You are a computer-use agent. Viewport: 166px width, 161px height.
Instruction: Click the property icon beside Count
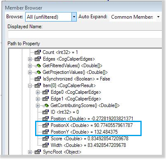(38, 52)
